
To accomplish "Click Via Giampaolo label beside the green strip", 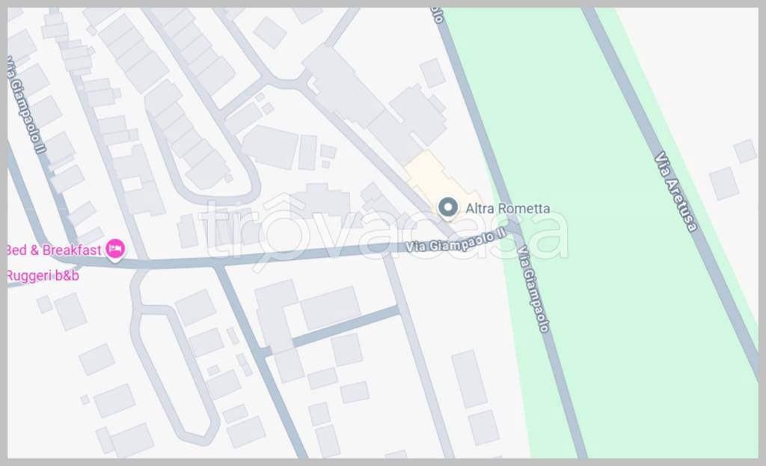I will tap(533, 289).
